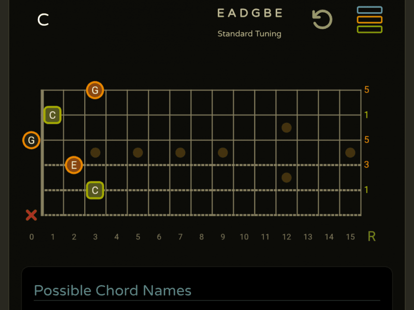
Task: Toggle the C note marker on fret 1
Action: [53, 116]
